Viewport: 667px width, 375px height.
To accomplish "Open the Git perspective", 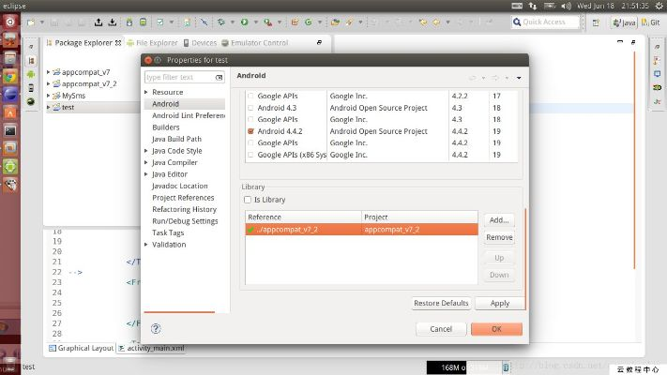I will coord(653,22).
